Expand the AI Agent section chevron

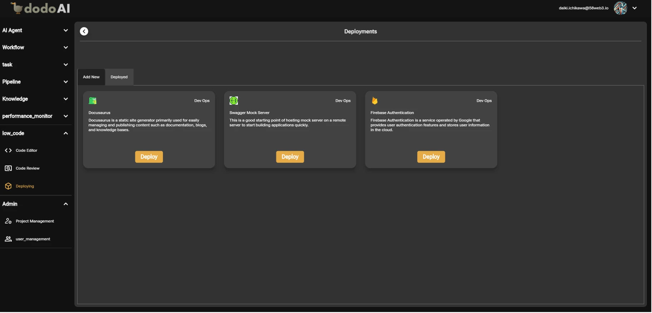[66, 30]
